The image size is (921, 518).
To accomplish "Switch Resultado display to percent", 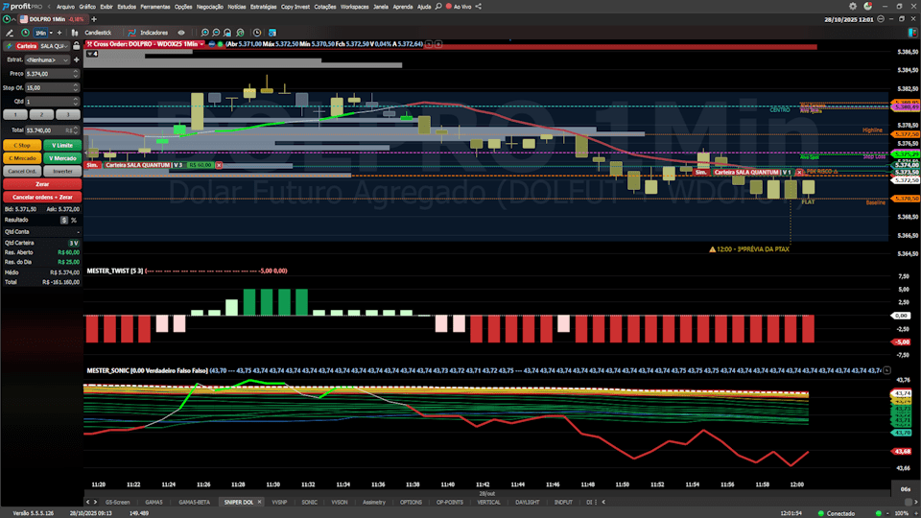I will (x=73, y=220).
